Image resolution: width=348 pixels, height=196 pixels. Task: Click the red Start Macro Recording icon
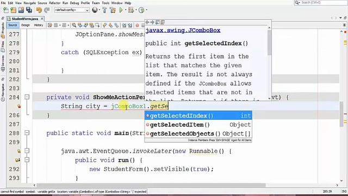[137, 25]
